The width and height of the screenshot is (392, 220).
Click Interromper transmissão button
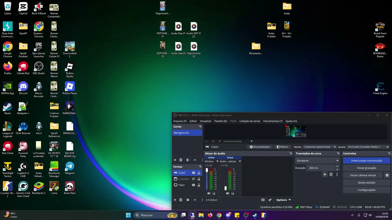coord(367,160)
